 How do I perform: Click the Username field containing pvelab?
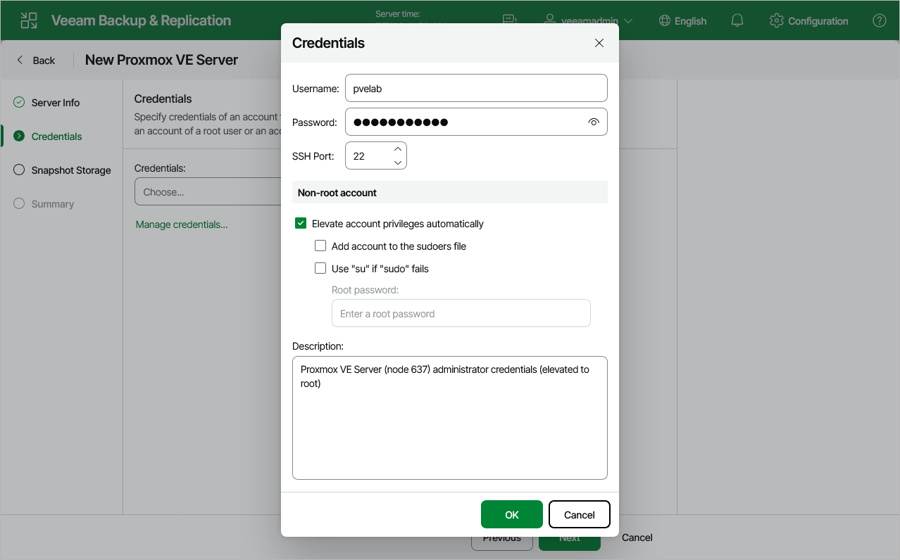coord(476,89)
